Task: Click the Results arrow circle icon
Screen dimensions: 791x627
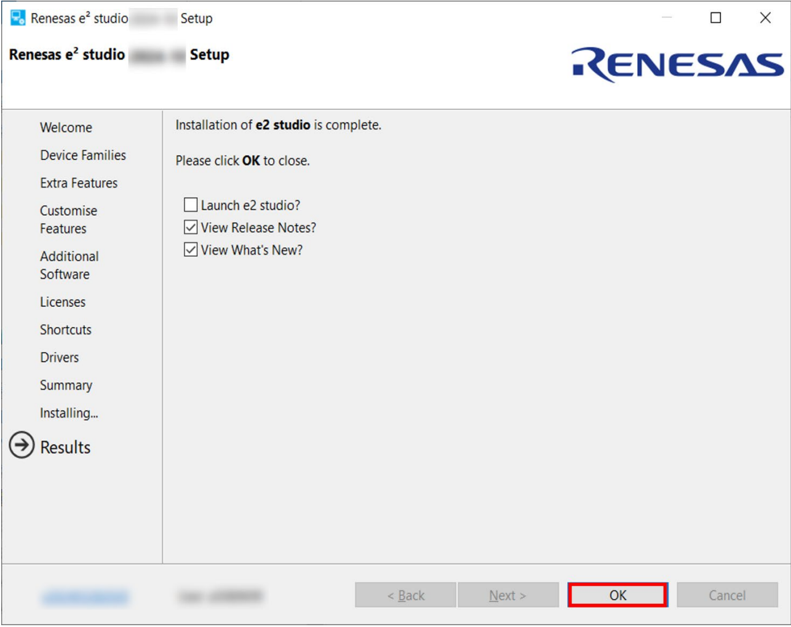Action: (22, 446)
